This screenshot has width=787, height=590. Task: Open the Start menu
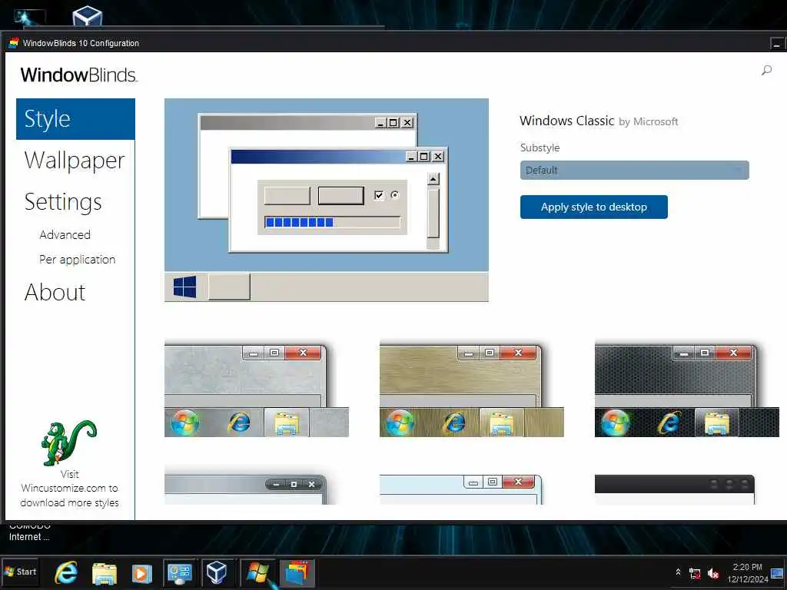20,572
